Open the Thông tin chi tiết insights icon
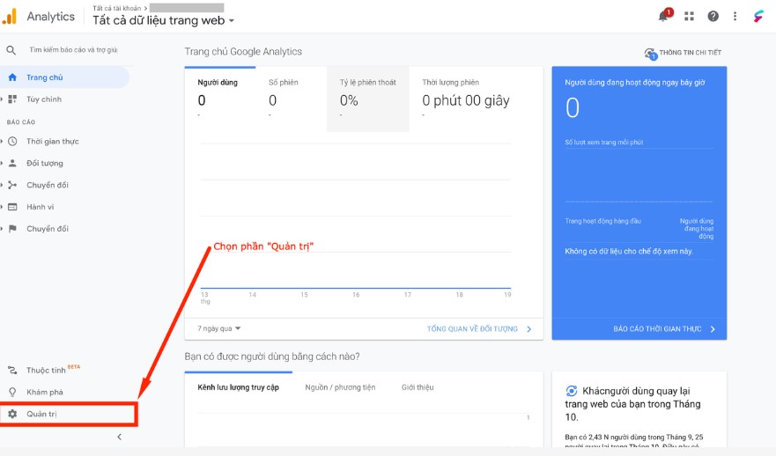Image resolution: width=776 pixels, height=456 pixels. tap(650, 54)
